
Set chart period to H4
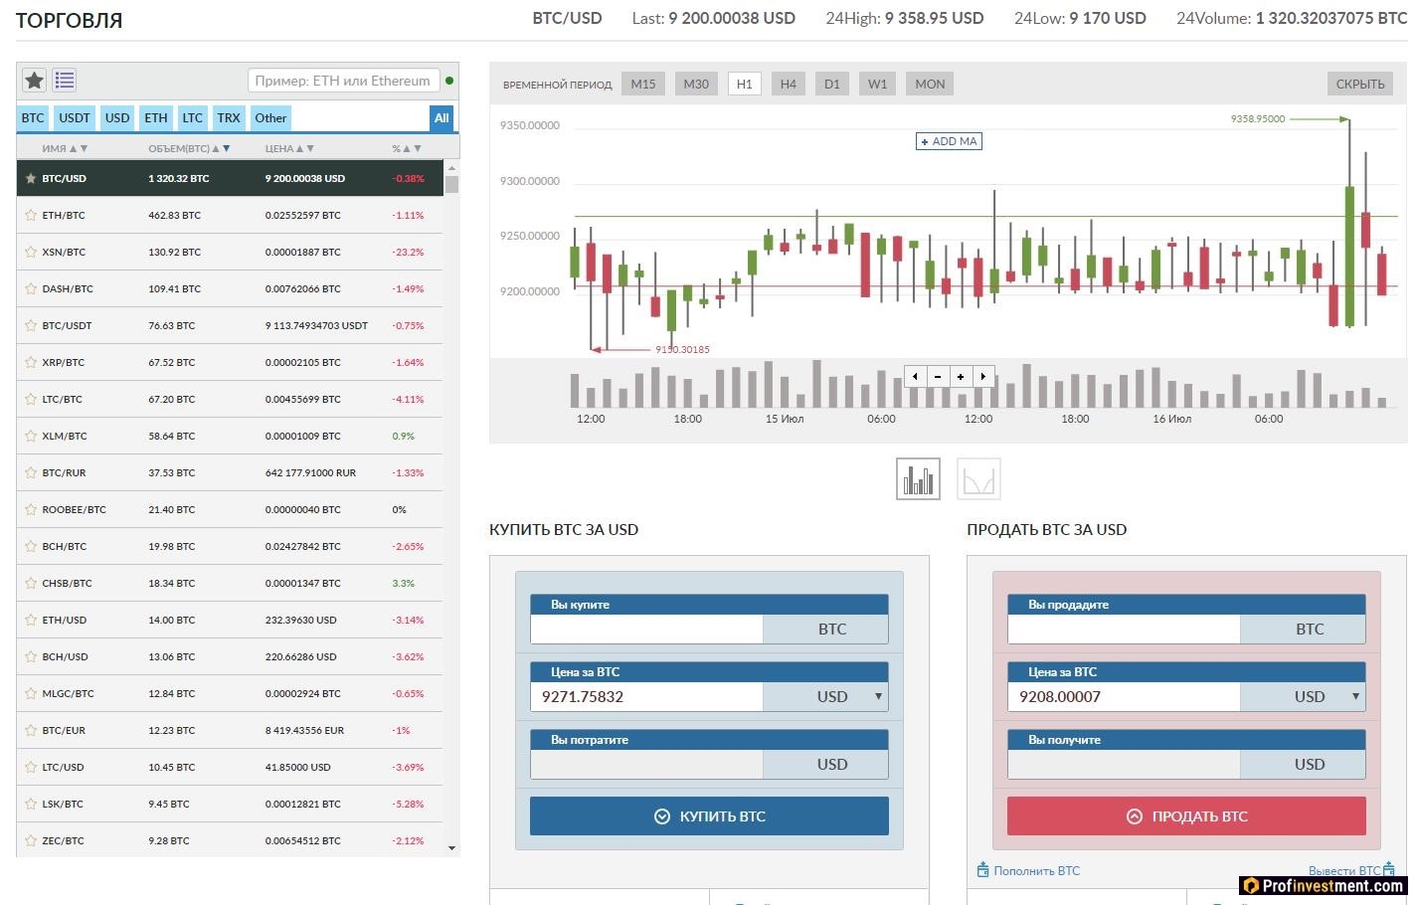click(789, 84)
